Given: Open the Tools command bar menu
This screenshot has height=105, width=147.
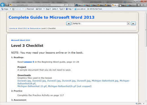Looking at the screenshot, I should coord(62,9).
